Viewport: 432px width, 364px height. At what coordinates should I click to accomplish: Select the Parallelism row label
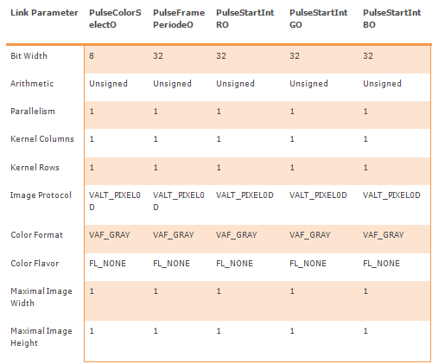(x=33, y=111)
